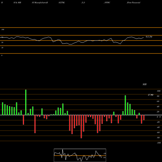Click the 80 label on MR axis
Image resolution: width=162 pixels, height=162 pixels.
click(158, 96)
